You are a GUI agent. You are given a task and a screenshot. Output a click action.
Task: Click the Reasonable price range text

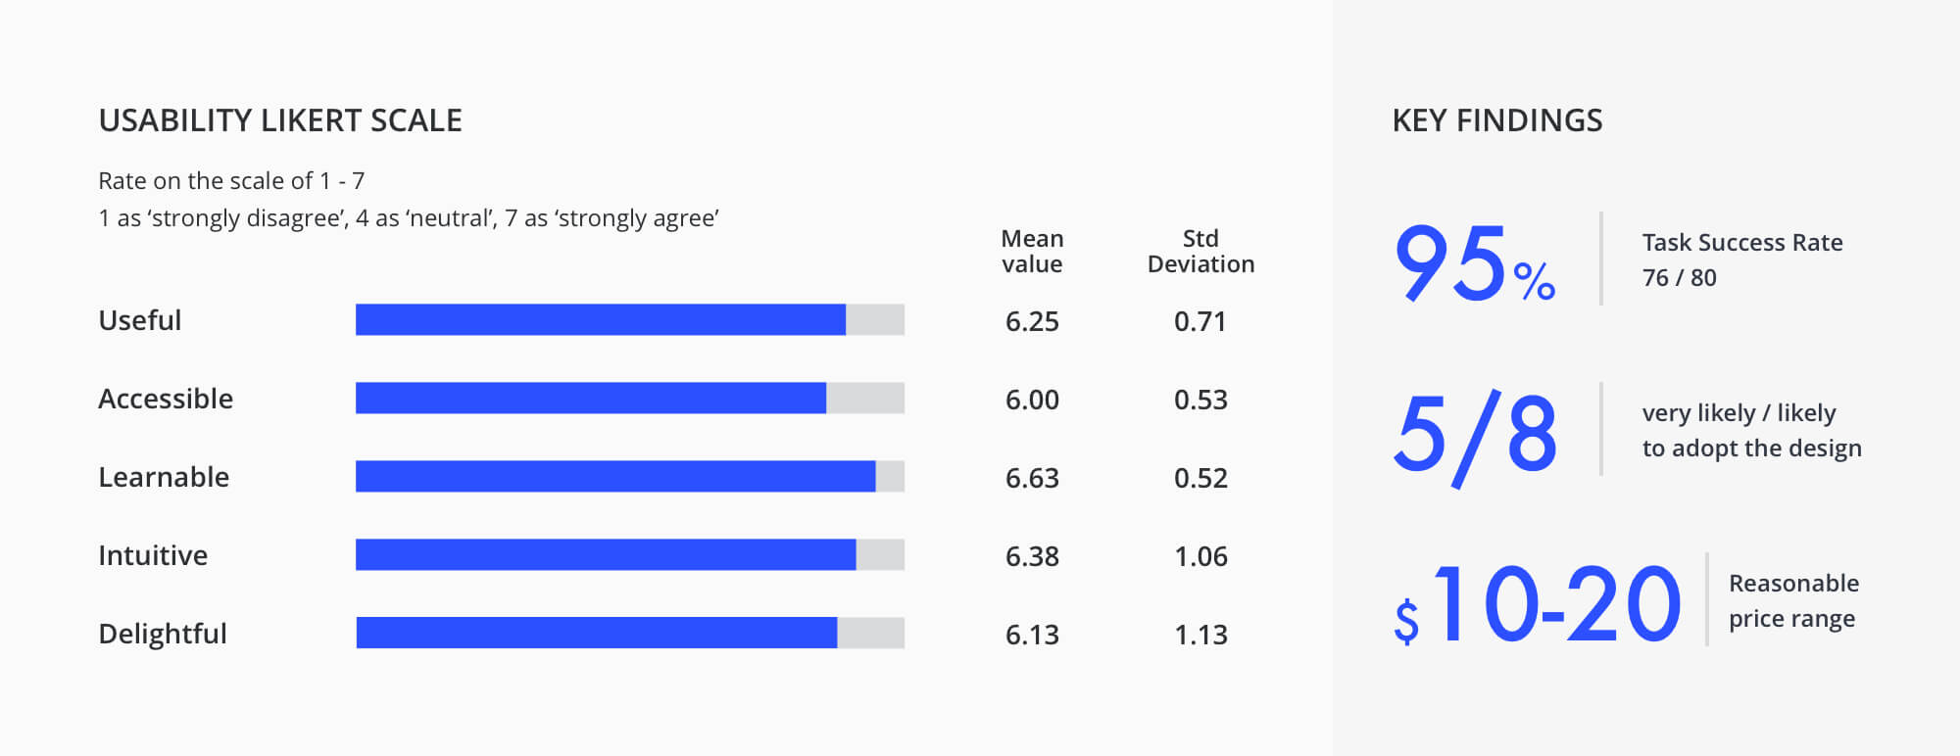click(1793, 600)
